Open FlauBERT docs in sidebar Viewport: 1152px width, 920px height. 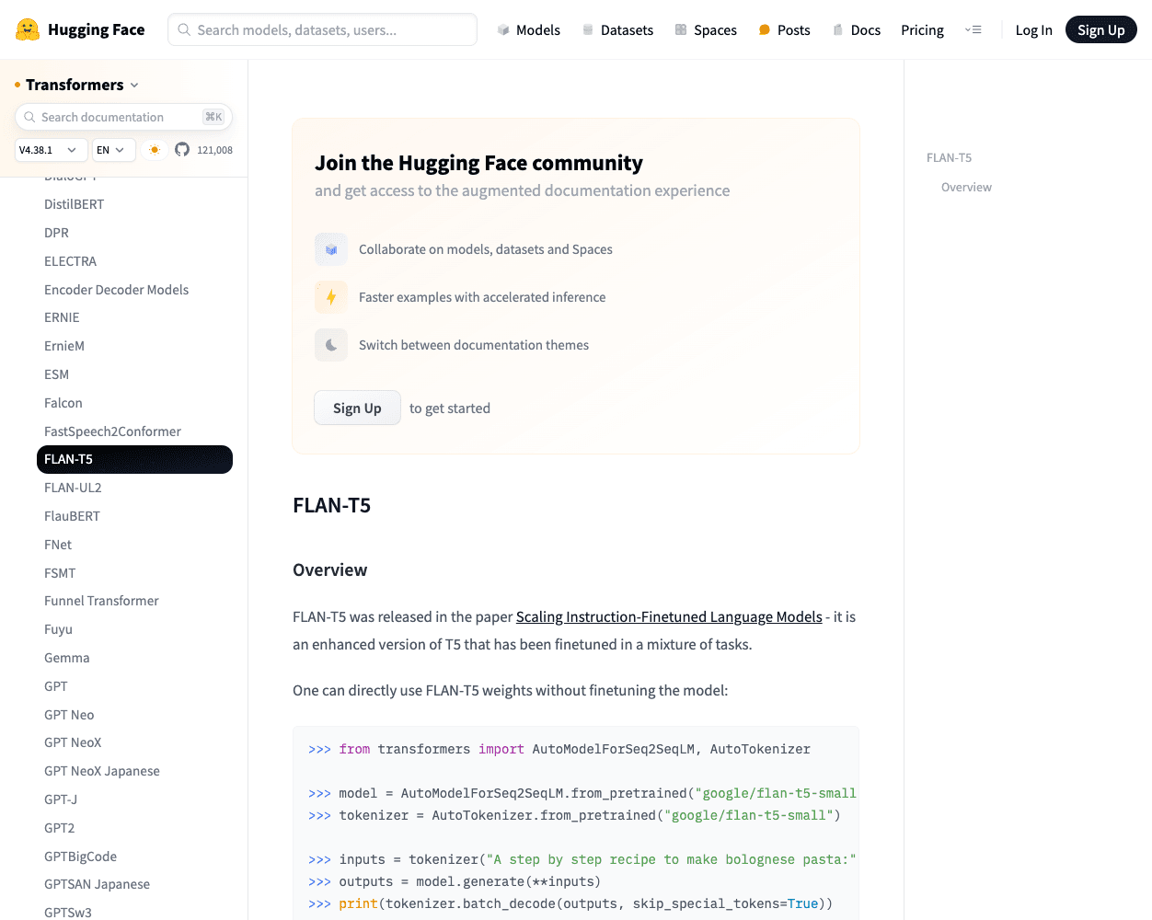coord(72,516)
